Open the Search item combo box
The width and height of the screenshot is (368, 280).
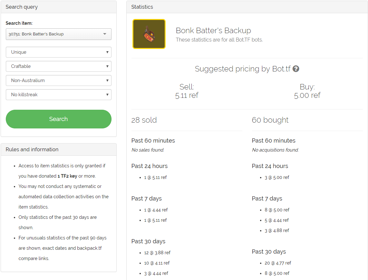tap(59, 34)
